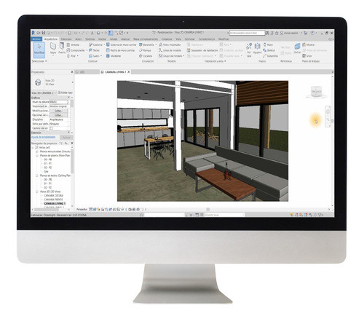Image resolution: width=364 pixels, height=319 pixels.
Task: Select Separador de habitación tool
Action: tap(202, 50)
